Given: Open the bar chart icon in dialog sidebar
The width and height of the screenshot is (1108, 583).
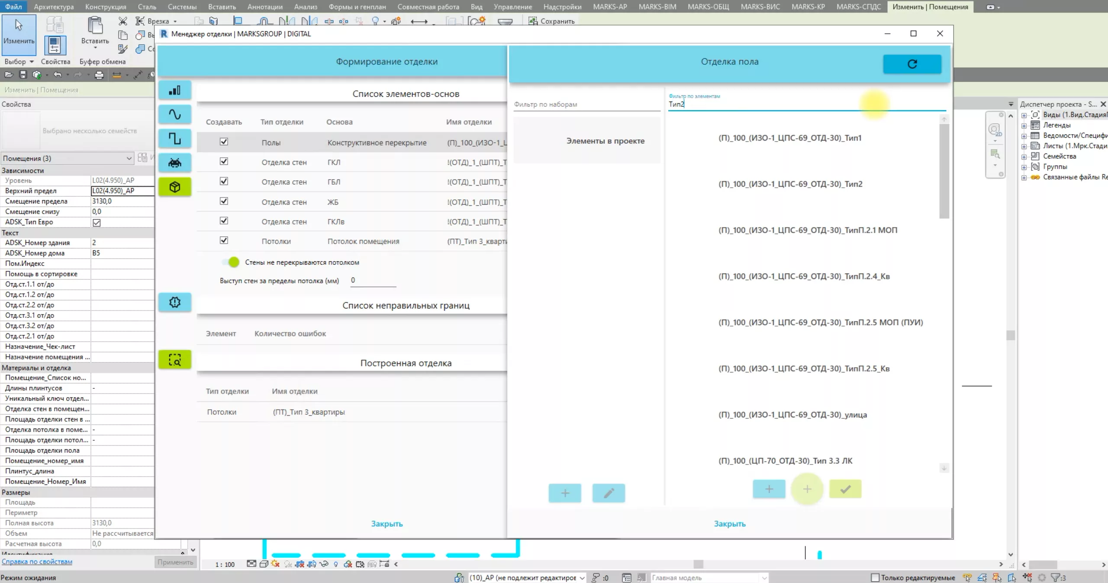Looking at the screenshot, I should pyautogui.click(x=174, y=90).
